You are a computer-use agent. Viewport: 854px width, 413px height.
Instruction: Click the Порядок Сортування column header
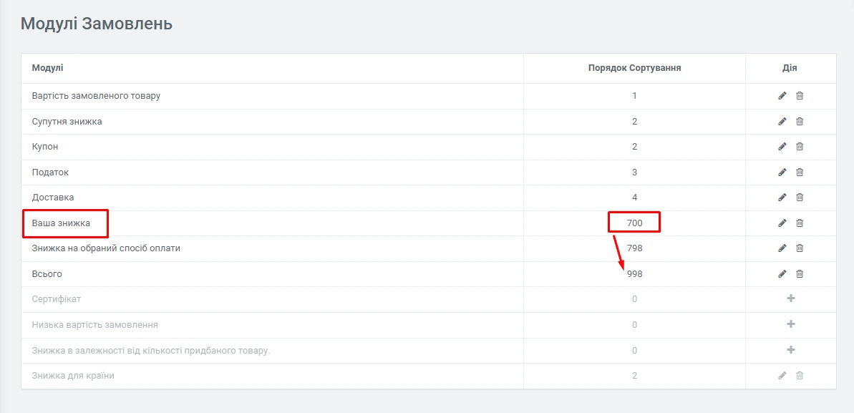[x=634, y=68]
